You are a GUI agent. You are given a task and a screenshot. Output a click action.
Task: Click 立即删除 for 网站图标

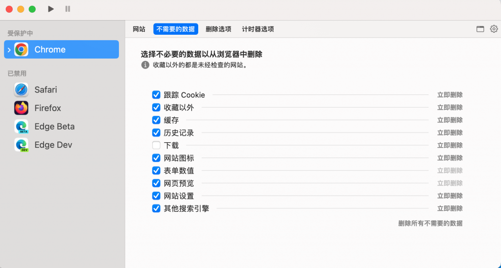click(x=450, y=158)
